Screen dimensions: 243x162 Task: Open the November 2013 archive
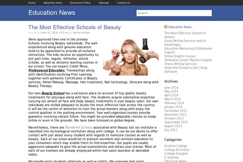(x=175, y=115)
